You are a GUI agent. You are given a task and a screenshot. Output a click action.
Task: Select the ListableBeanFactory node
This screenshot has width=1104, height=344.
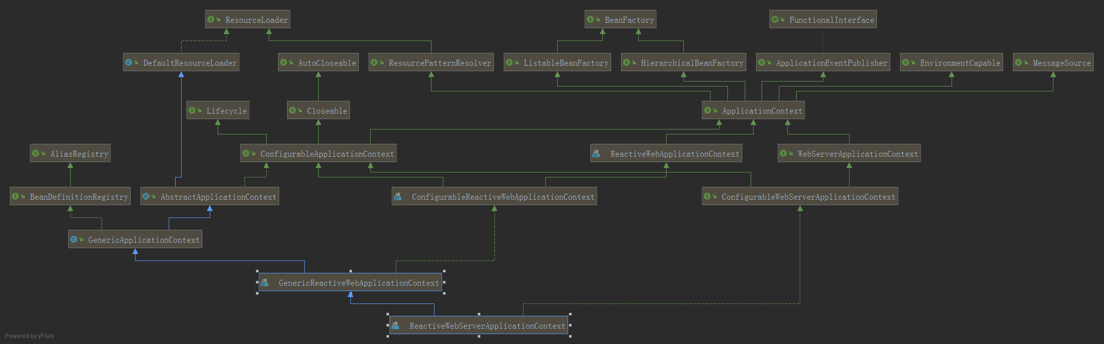tap(557, 62)
